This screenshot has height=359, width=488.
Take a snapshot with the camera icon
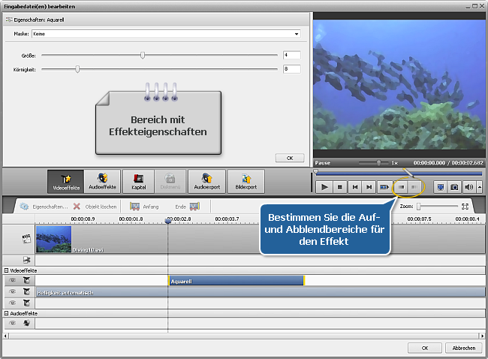[x=453, y=186]
